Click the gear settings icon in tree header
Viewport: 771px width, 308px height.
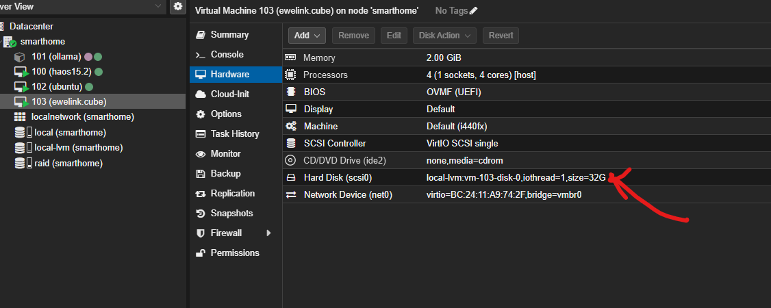click(178, 6)
